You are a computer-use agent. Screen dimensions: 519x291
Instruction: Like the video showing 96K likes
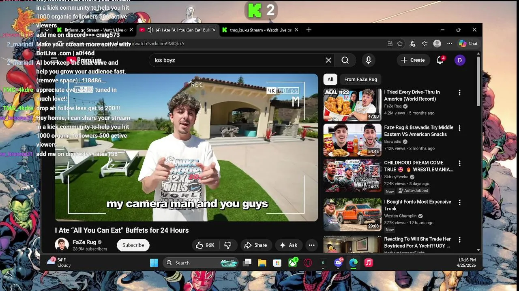click(206, 245)
